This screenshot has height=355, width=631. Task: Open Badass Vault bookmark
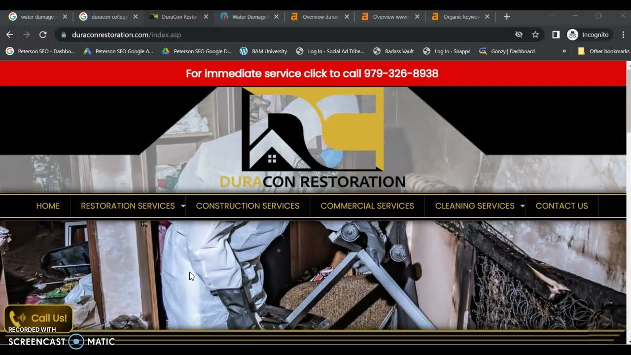coord(393,51)
